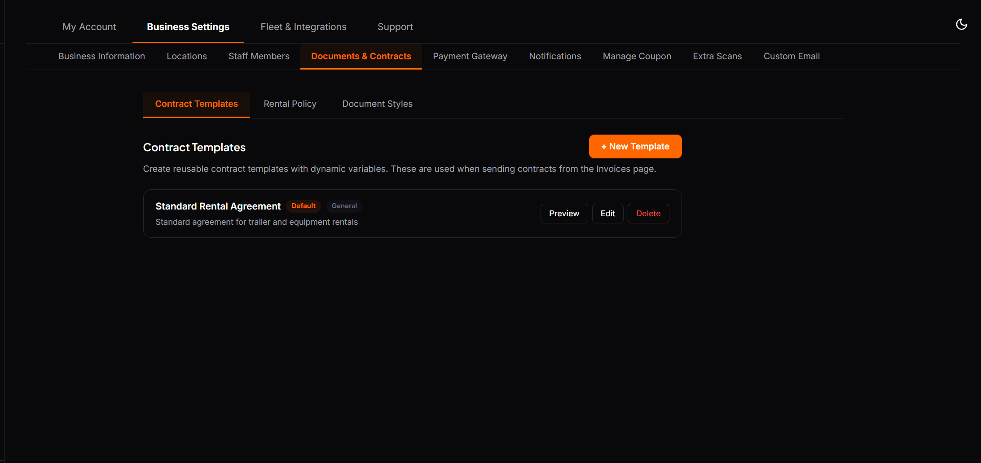This screenshot has width=981, height=463.
Task: Switch to the Rental Policy tab
Action: 290,104
